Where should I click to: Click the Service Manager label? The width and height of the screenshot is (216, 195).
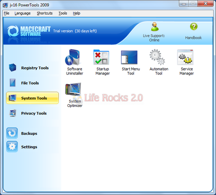[x=187, y=71]
